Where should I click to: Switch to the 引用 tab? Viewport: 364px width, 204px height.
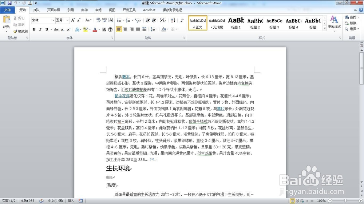coord(71,10)
